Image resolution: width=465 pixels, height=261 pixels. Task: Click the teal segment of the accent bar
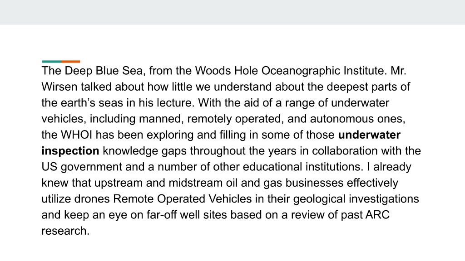[52, 62]
